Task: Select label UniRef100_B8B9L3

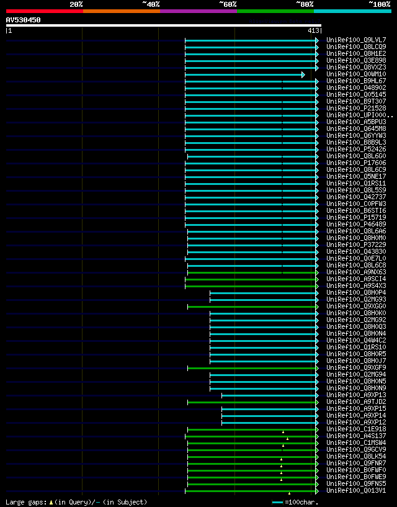Action: 356,142
